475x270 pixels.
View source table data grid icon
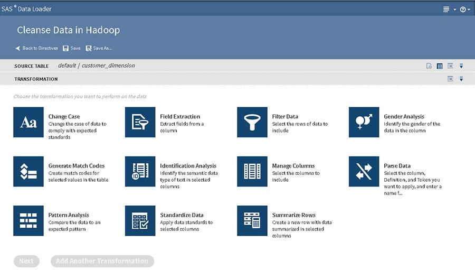(440, 66)
